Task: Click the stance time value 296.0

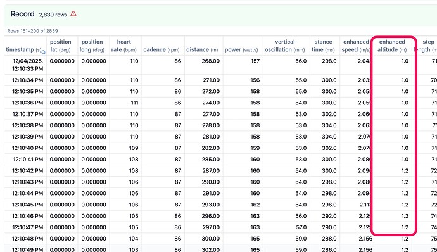Action: coord(329,205)
